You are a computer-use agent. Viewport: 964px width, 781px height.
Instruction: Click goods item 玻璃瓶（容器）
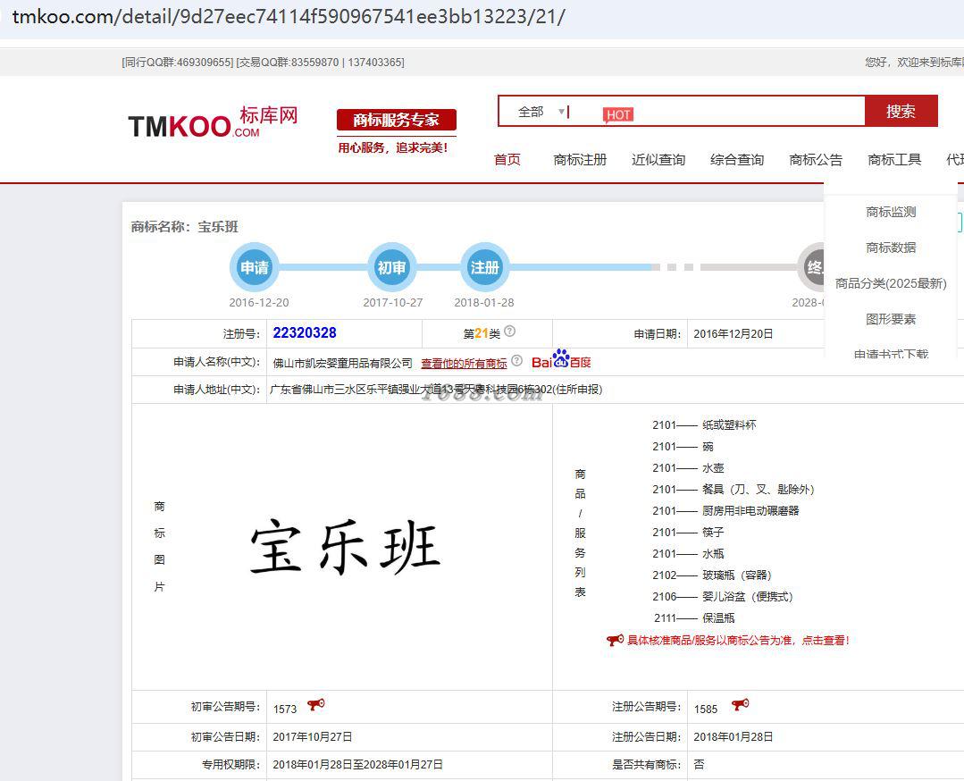coord(737,575)
